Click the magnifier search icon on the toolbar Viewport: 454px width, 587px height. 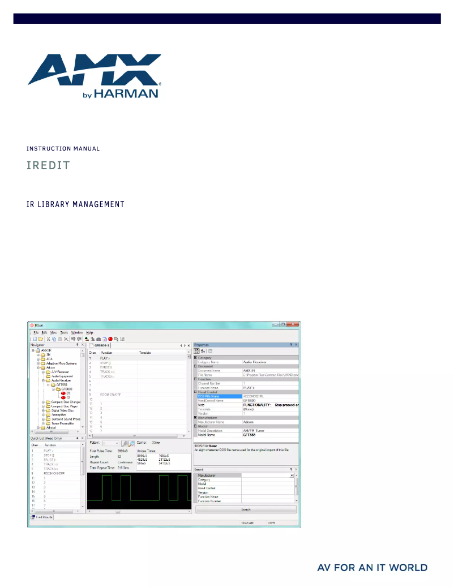pos(116,337)
